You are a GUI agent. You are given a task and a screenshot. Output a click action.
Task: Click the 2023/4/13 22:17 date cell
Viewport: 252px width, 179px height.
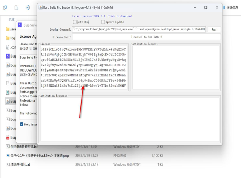[x=87, y=164]
